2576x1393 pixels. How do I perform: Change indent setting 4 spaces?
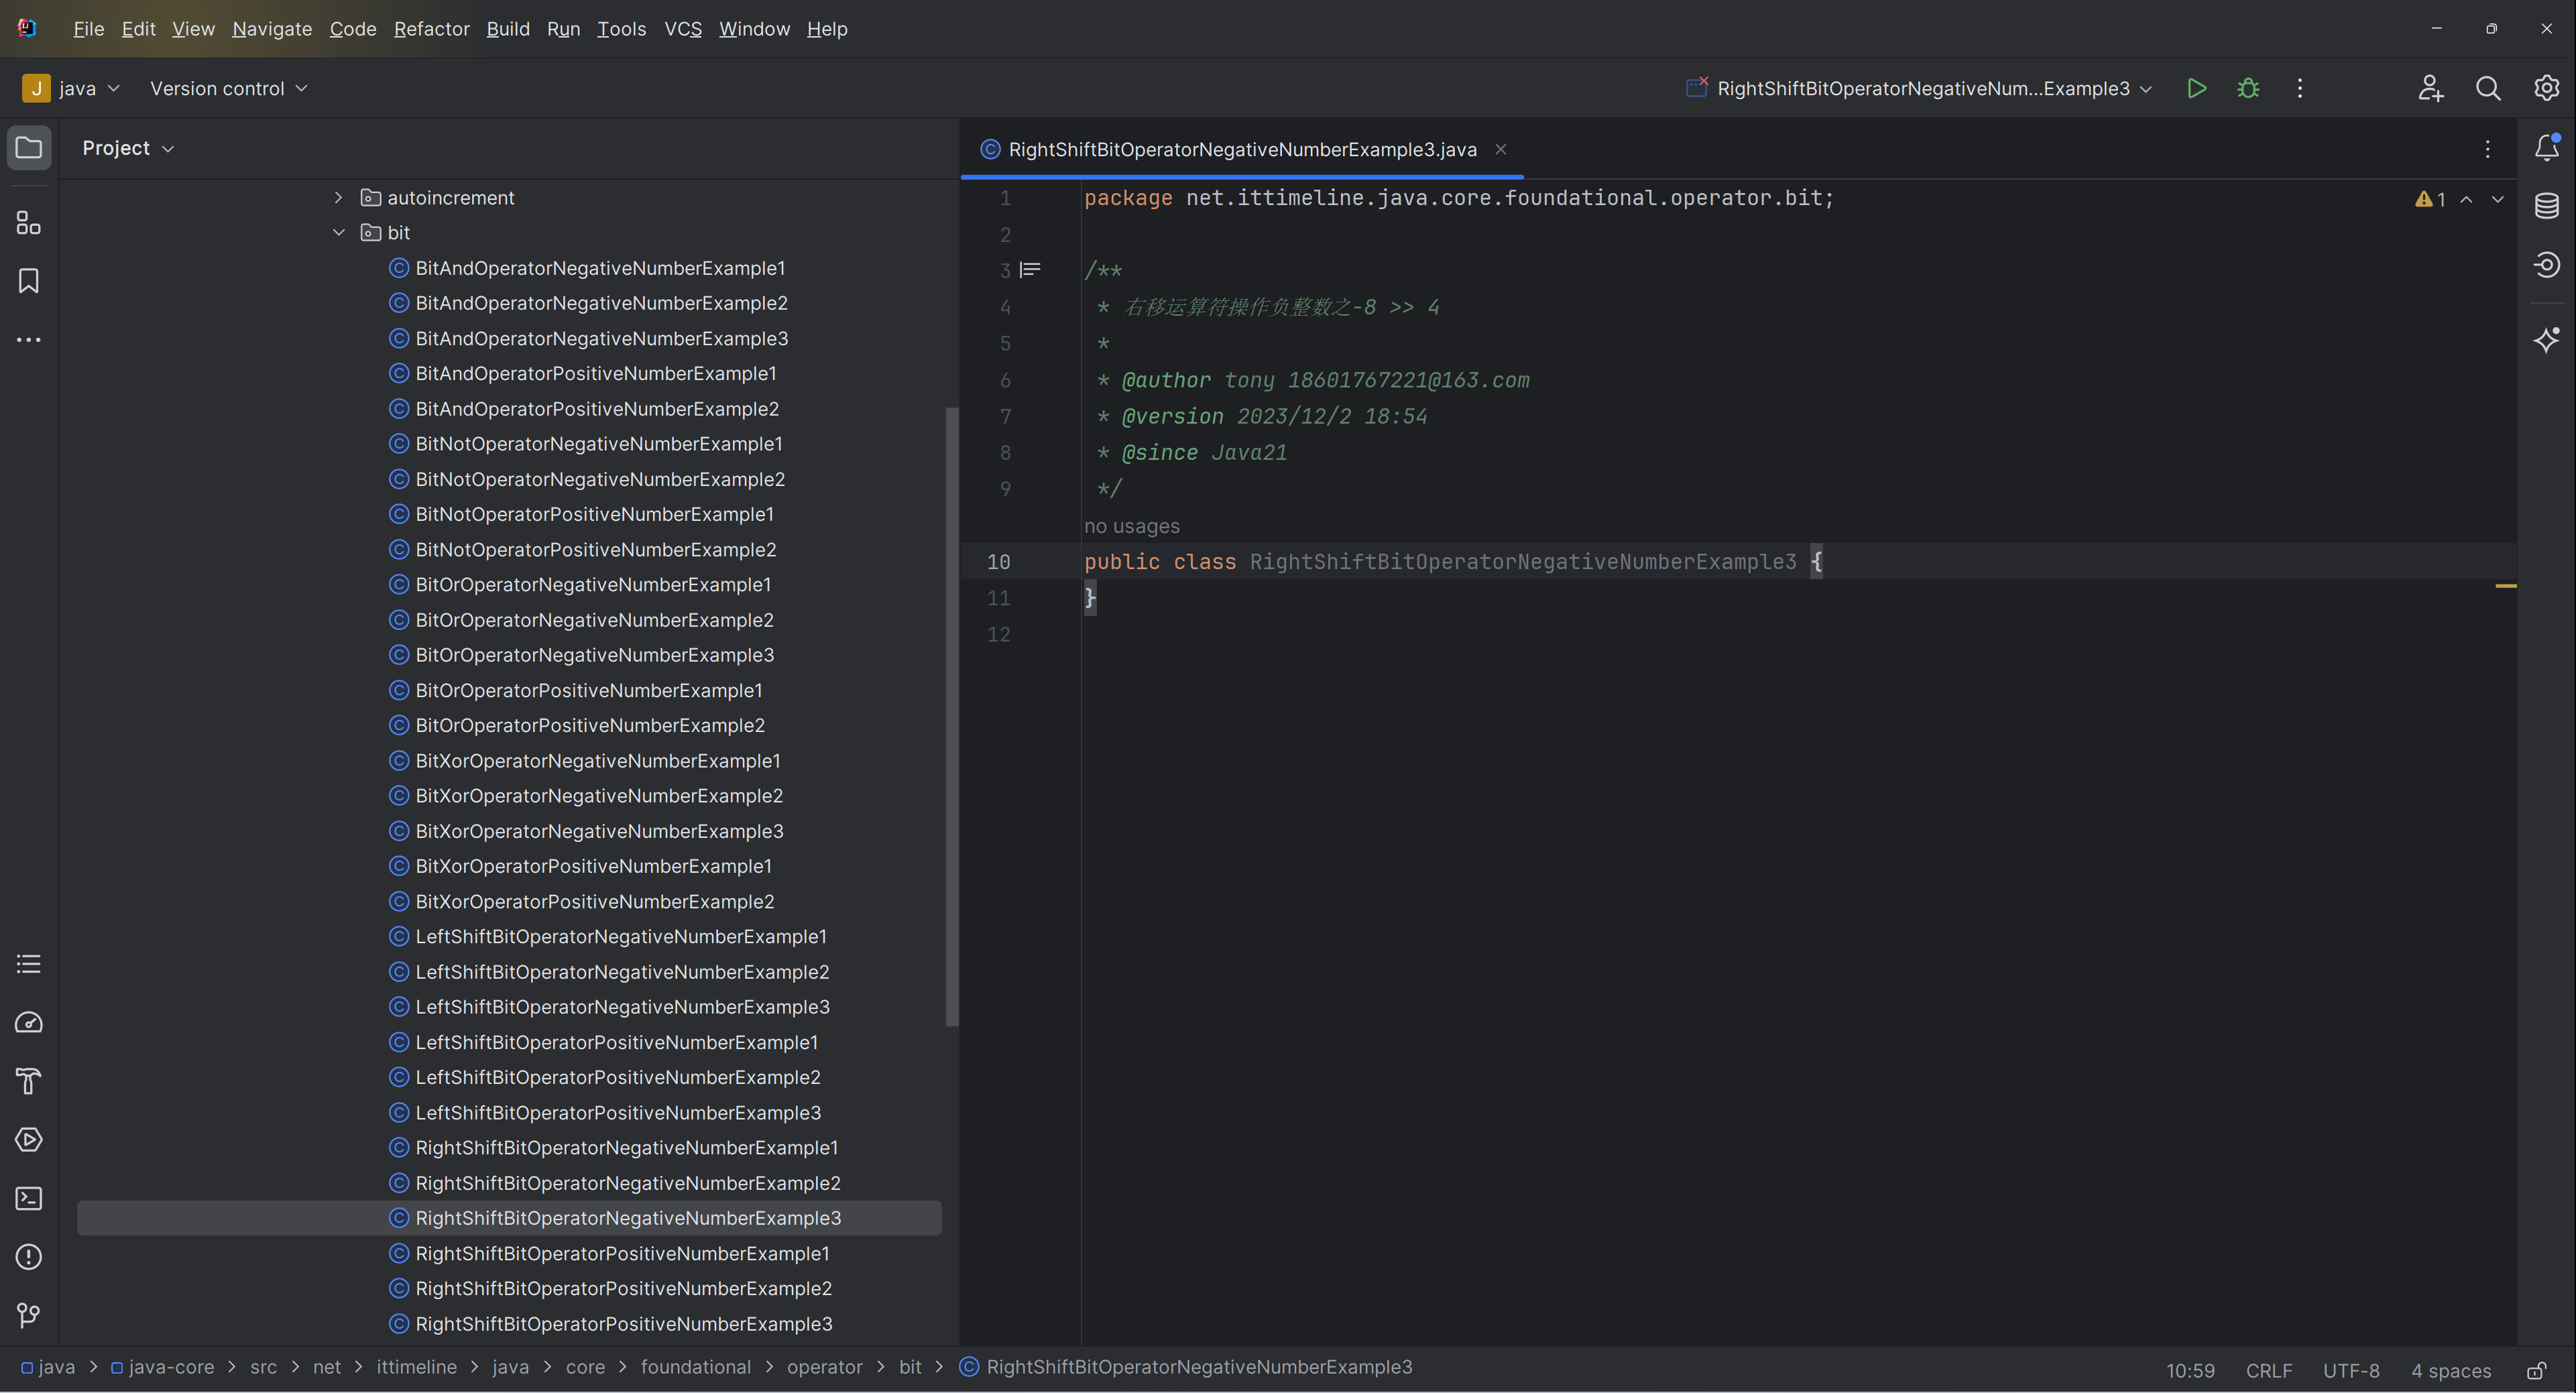click(x=2450, y=1370)
